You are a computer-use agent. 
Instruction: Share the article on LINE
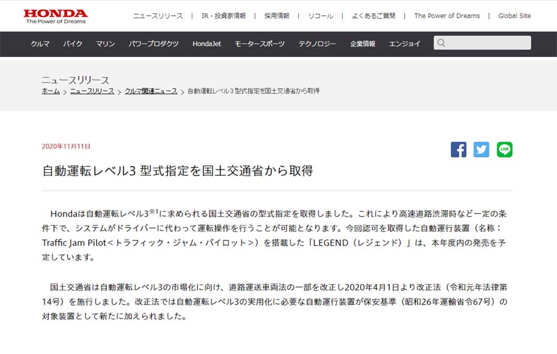click(x=505, y=149)
